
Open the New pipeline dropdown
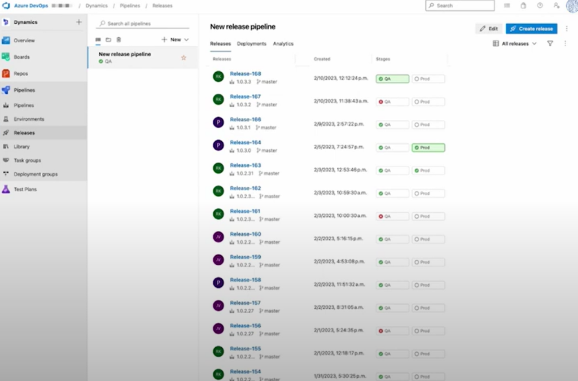(x=175, y=40)
